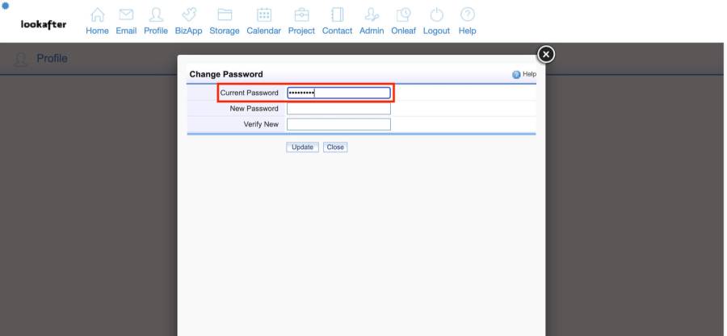Screen dimensions: 727x336
Task: Focus the Verify New input field
Action: 338,124
